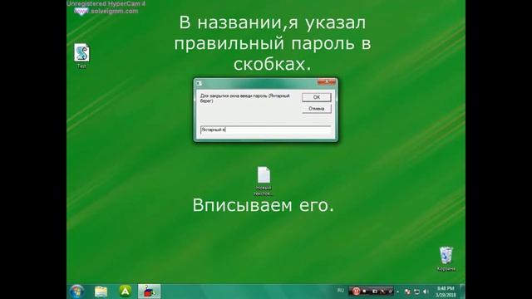Show hidden tray icons arrow
Image resolution: width=532 pixels, height=299 pixels.
(398, 292)
